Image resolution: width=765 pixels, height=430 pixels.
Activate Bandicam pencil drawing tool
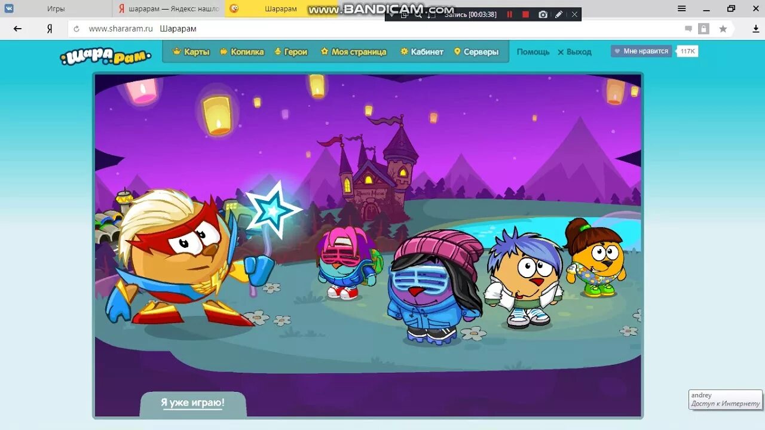pyautogui.click(x=559, y=14)
